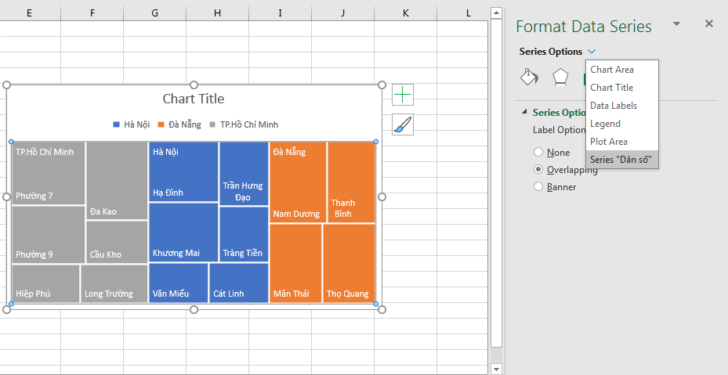The image size is (728, 375).
Task: Collapse the Series Options section triangle
Action: pos(524,113)
